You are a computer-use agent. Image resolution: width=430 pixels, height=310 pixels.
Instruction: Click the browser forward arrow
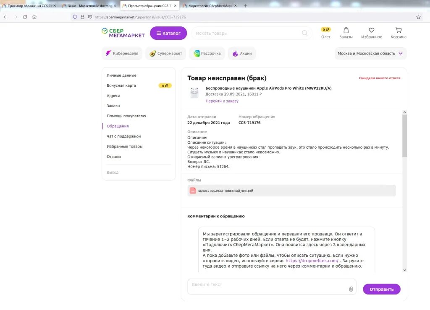click(x=16, y=17)
